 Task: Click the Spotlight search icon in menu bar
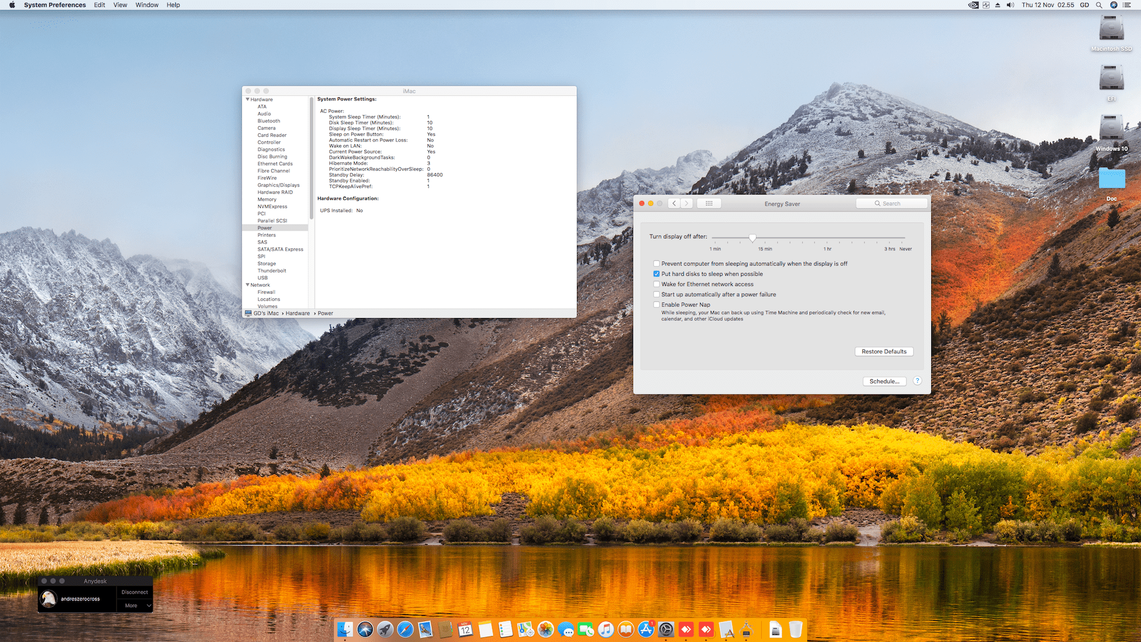(1099, 5)
